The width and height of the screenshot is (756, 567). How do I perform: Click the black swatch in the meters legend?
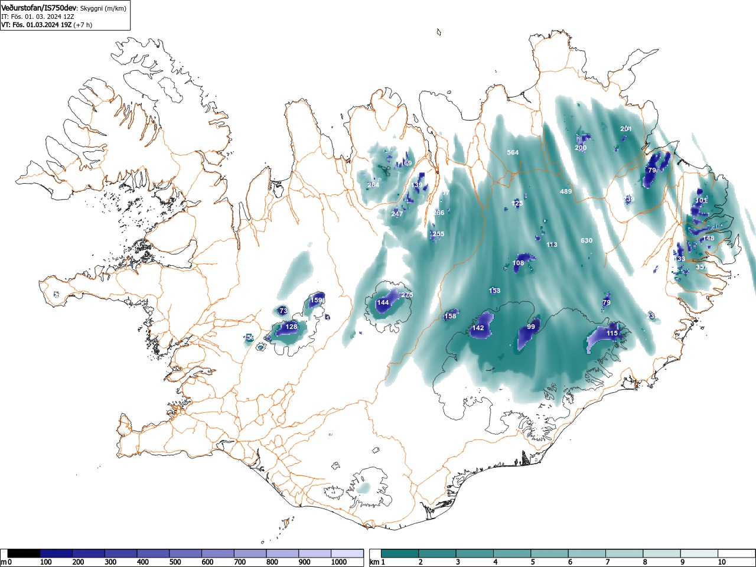[x=24, y=553]
